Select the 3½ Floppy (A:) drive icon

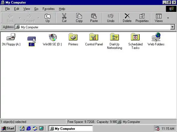[11, 37]
